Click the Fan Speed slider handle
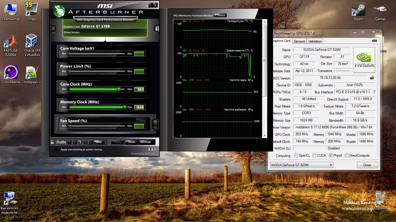Screen dimensions: 396x222 tap(69, 126)
